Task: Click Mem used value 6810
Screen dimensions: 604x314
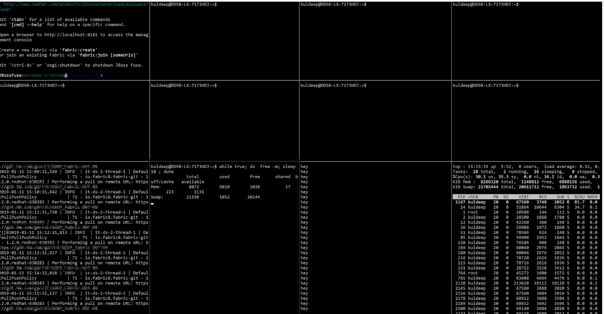Action: click(224, 187)
